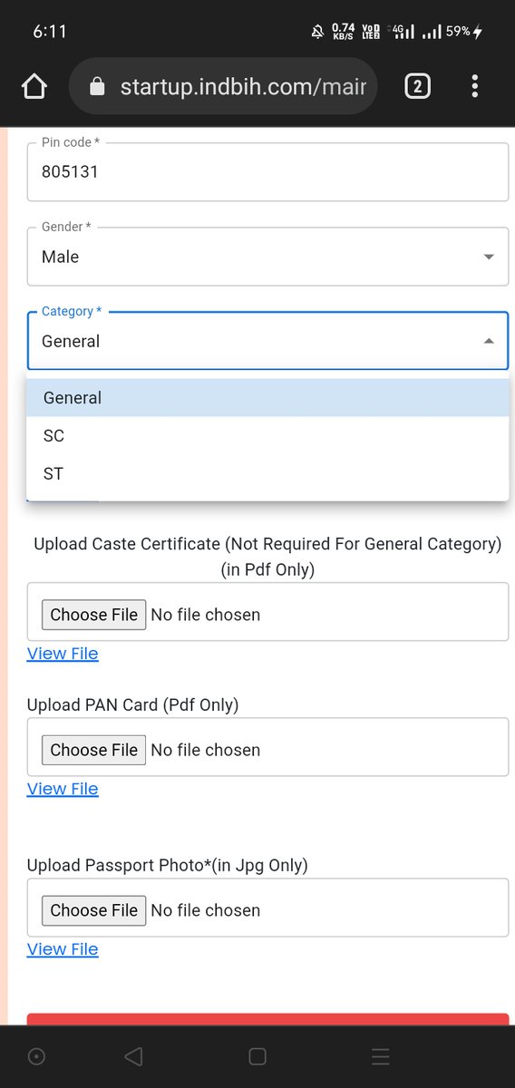Click the startup.indbih.com address bar

pyautogui.click(x=223, y=87)
